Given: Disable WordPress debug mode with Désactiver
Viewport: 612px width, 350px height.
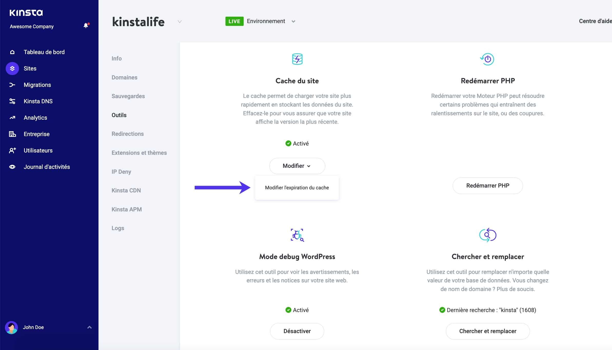Looking at the screenshot, I should [x=297, y=331].
